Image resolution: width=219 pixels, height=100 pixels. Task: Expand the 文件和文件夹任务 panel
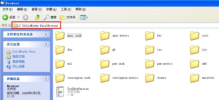(x=46, y=34)
